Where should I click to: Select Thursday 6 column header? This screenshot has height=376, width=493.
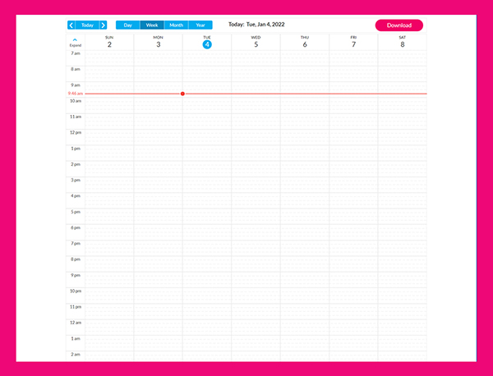305,42
